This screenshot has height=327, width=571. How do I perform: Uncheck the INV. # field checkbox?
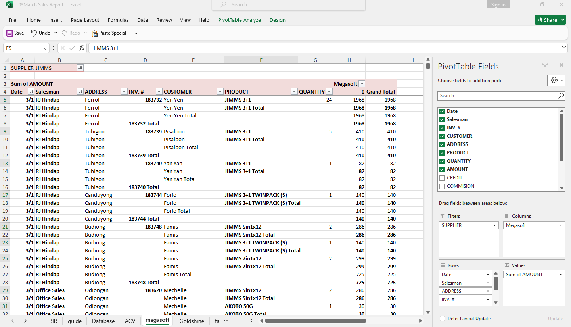click(x=442, y=128)
